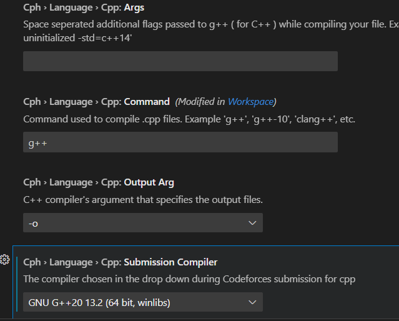Click the 'Command used to compile .cpp files' description

coord(189,119)
